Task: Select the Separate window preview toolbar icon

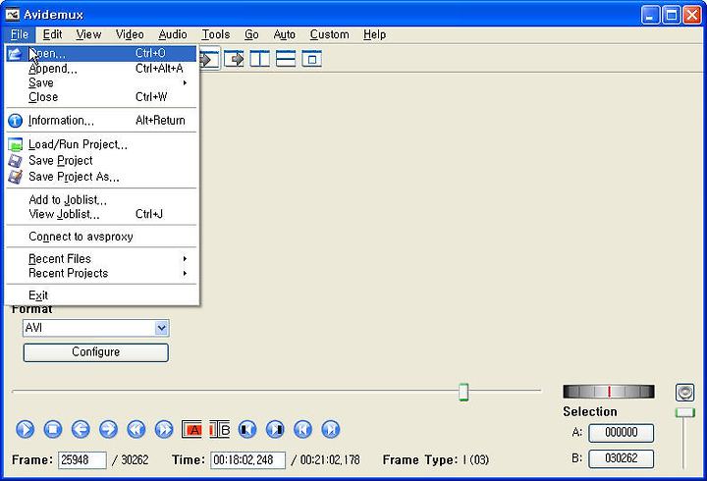Action: (311, 59)
